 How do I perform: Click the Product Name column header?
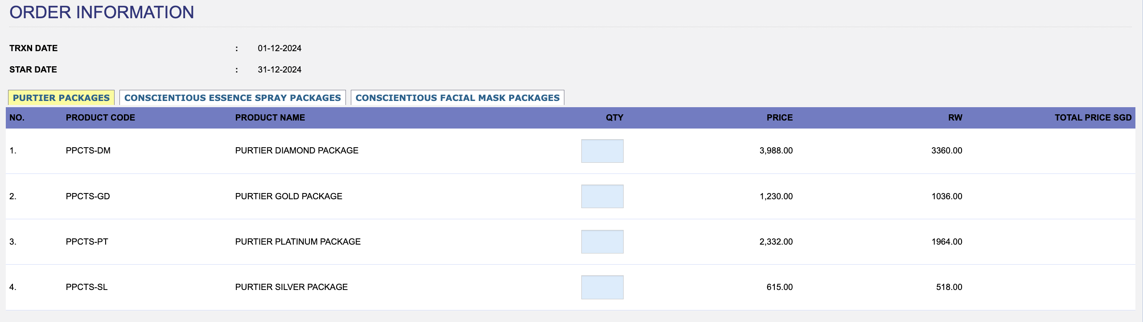(x=270, y=118)
